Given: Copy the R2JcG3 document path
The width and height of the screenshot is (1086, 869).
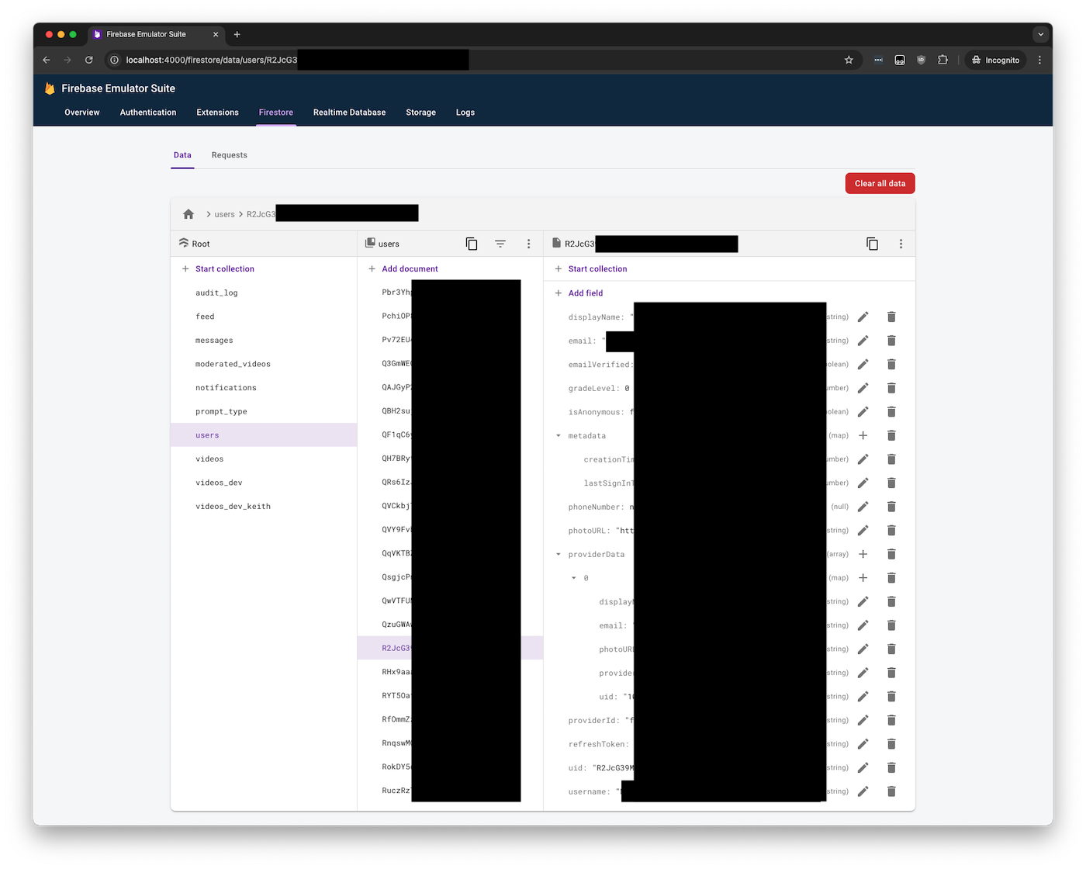Looking at the screenshot, I should tap(873, 244).
